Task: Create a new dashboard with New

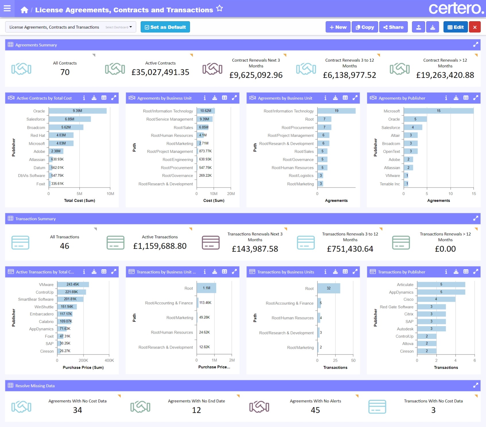Action: [338, 27]
